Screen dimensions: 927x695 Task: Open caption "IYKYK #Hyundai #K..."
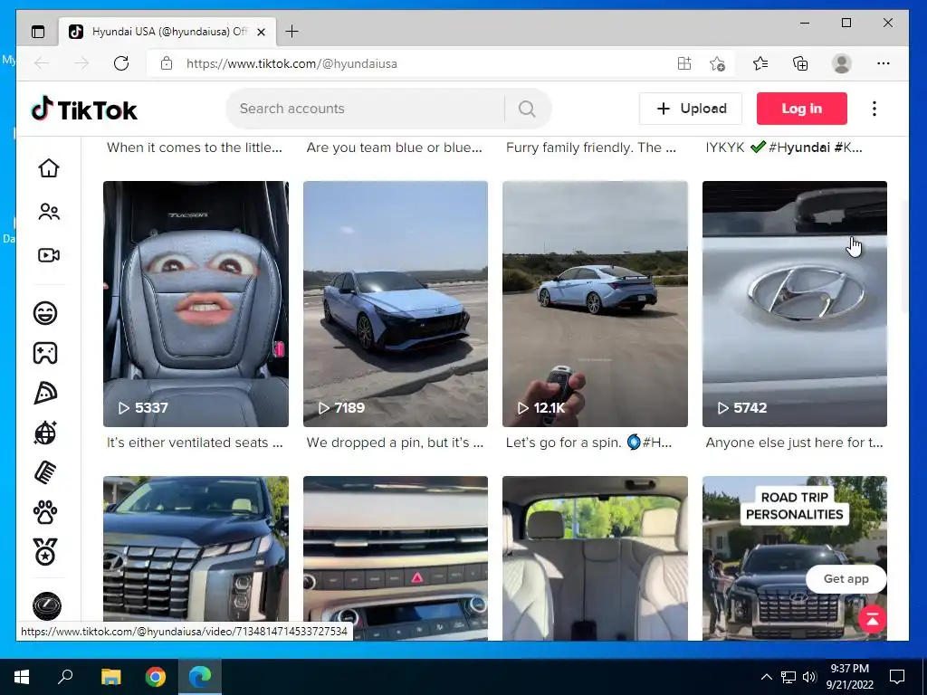click(784, 148)
